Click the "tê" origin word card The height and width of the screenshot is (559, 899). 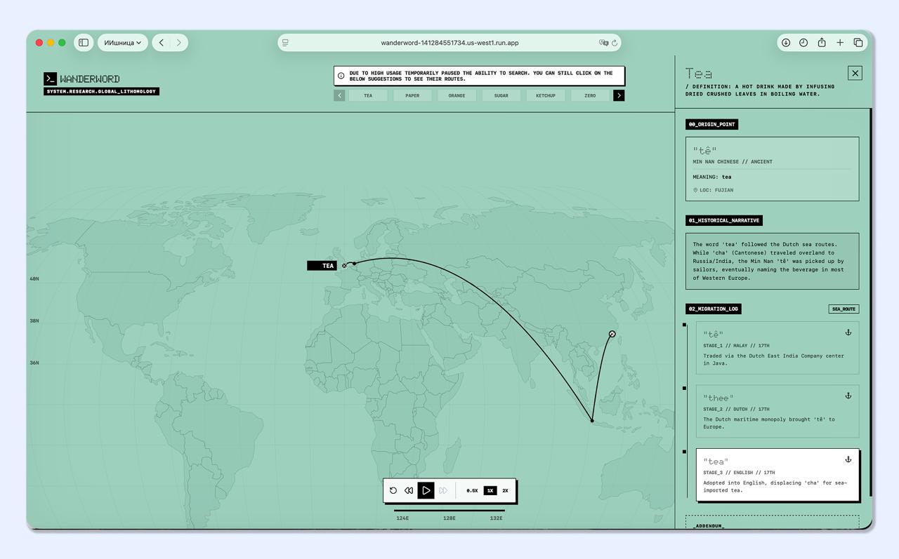772,169
